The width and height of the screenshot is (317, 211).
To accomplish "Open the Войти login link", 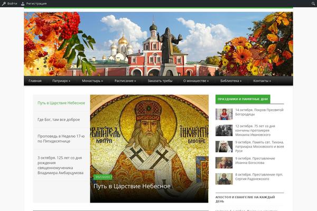I will pyautogui.click(x=12, y=4).
